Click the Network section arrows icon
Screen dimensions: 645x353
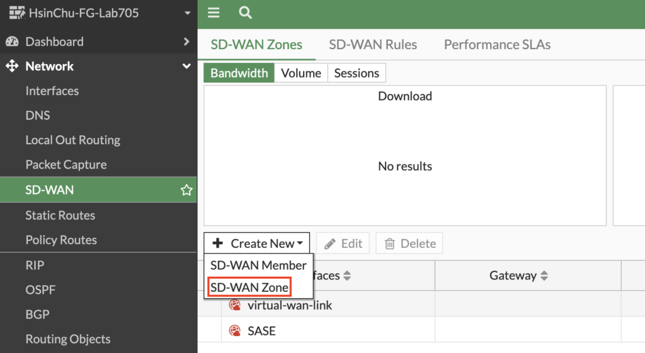pyautogui.click(x=12, y=66)
